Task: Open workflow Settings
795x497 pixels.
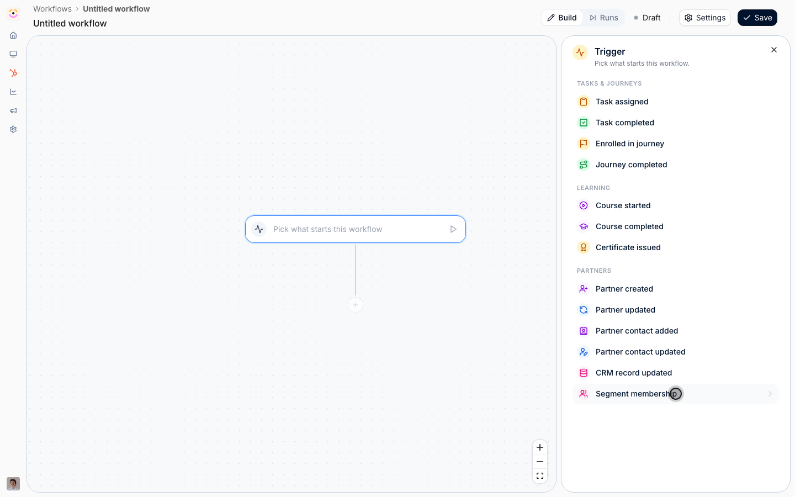Action: 705,18
